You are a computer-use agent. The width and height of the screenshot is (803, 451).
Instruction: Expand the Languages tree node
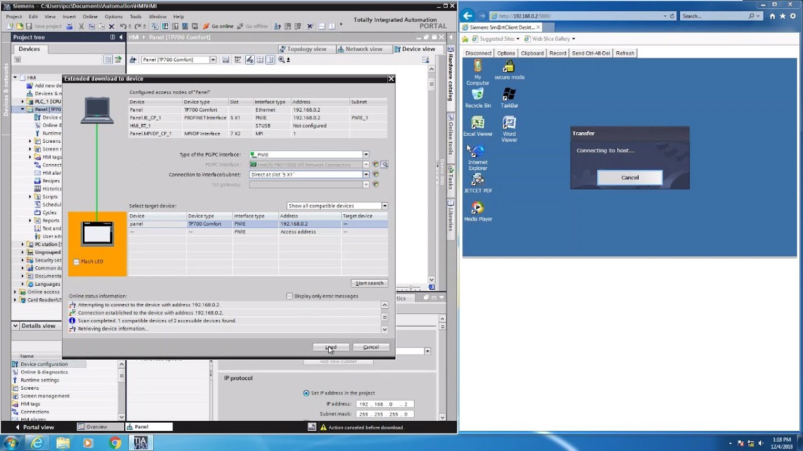click(23, 284)
